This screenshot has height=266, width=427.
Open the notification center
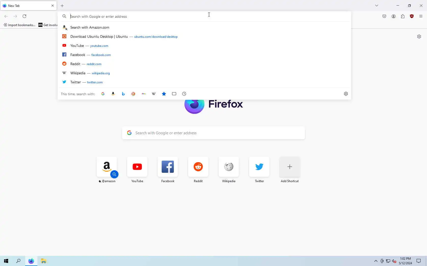click(x=419, y=261)
